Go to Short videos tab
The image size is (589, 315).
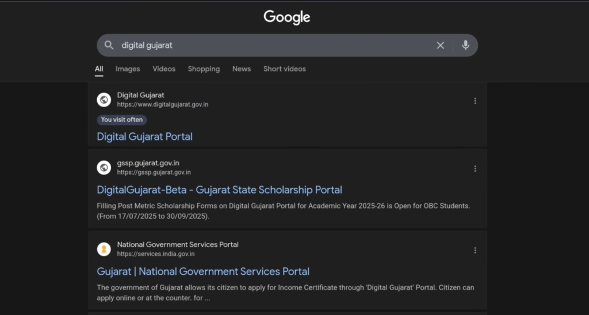(285, 69)
